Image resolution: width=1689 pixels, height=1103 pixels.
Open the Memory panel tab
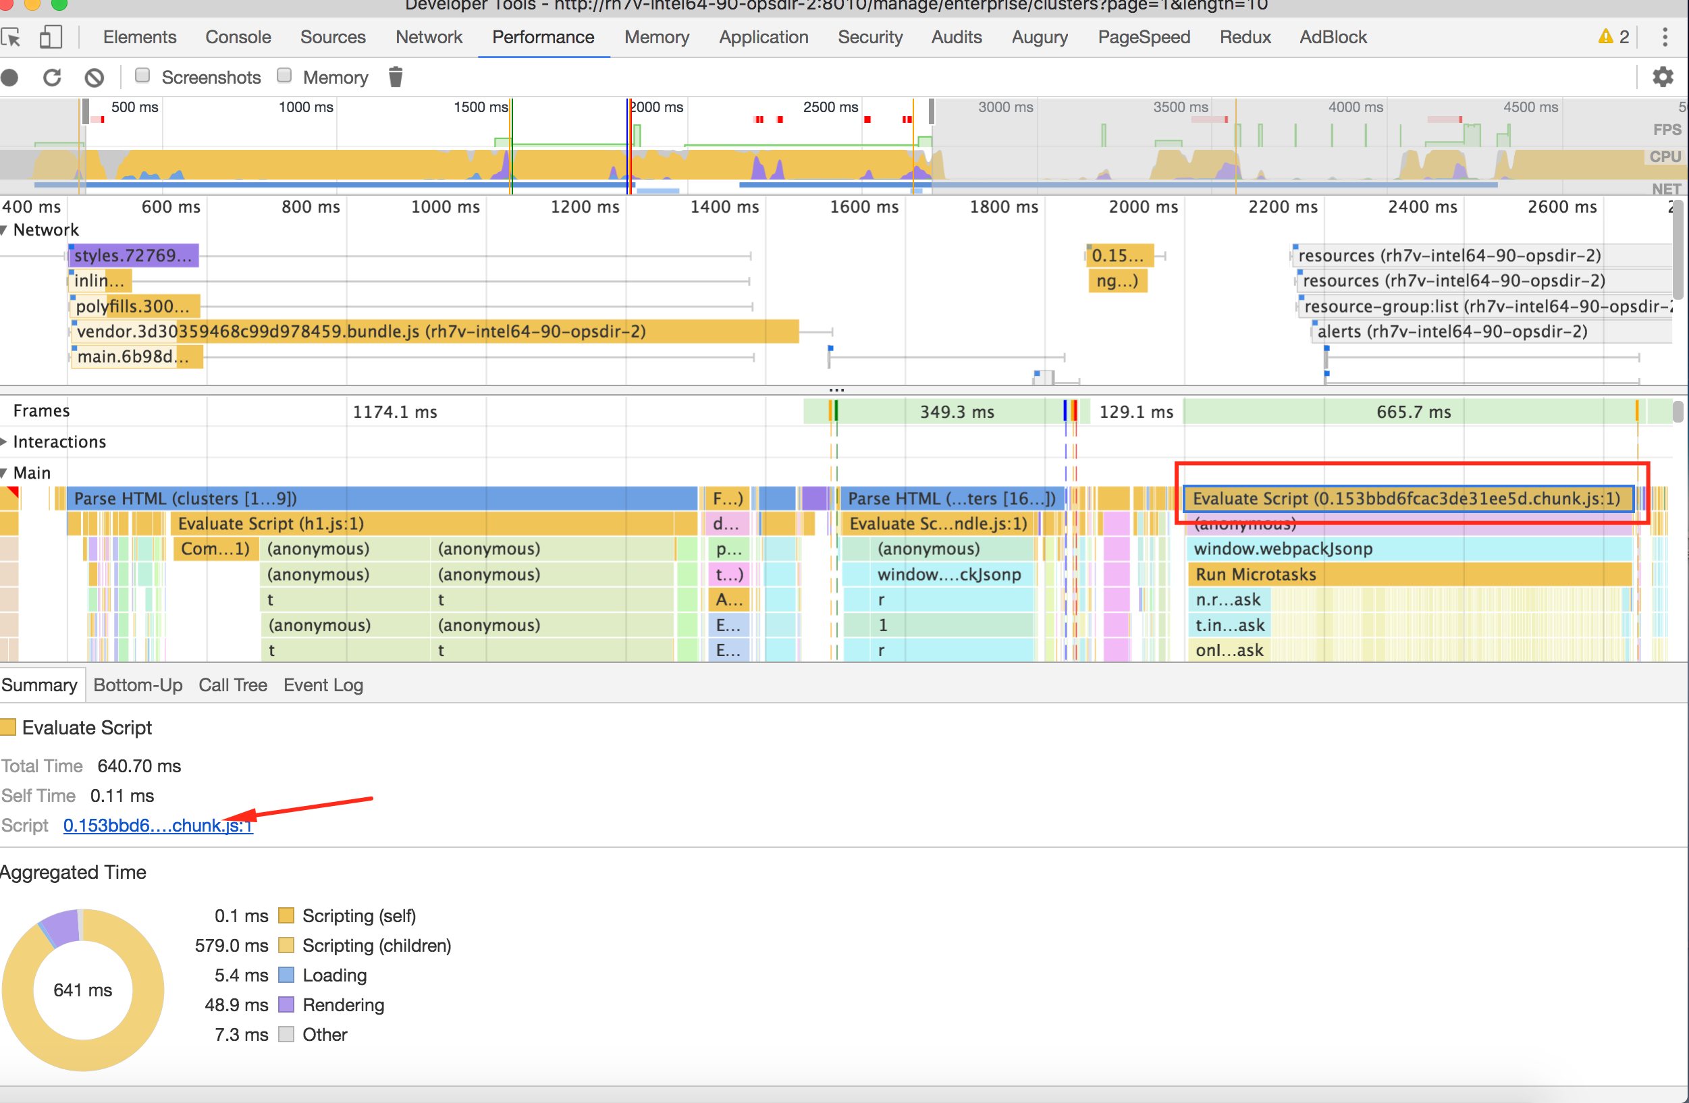pos(656,37)
